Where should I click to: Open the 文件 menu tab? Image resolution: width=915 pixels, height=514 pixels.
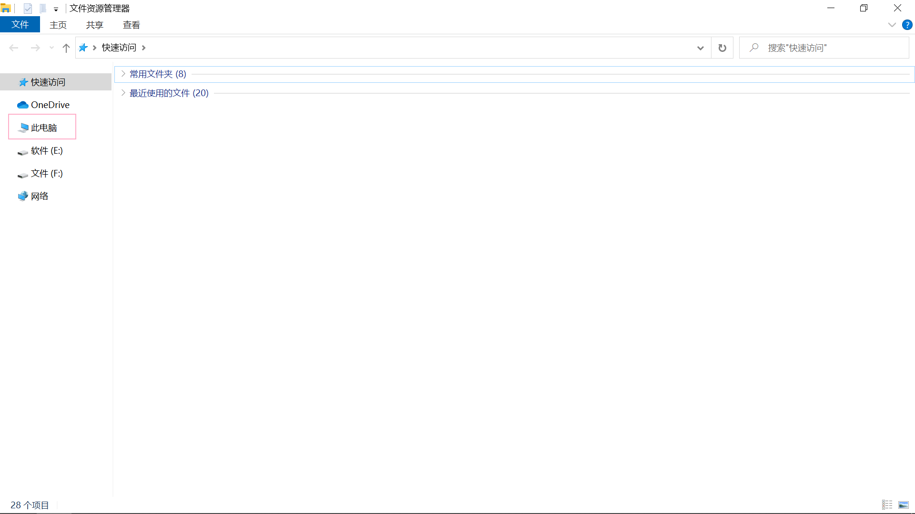(x=20, y=25)
